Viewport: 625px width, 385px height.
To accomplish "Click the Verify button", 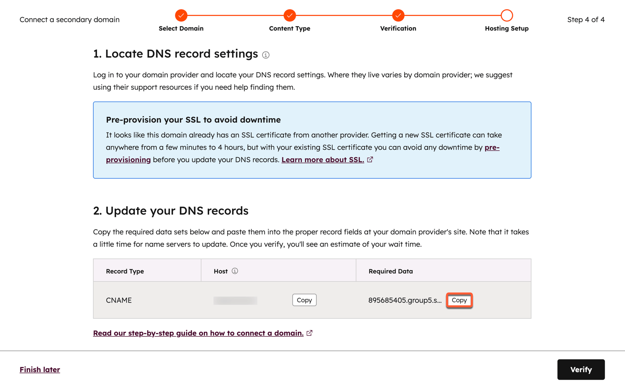I will coord(581,369).
